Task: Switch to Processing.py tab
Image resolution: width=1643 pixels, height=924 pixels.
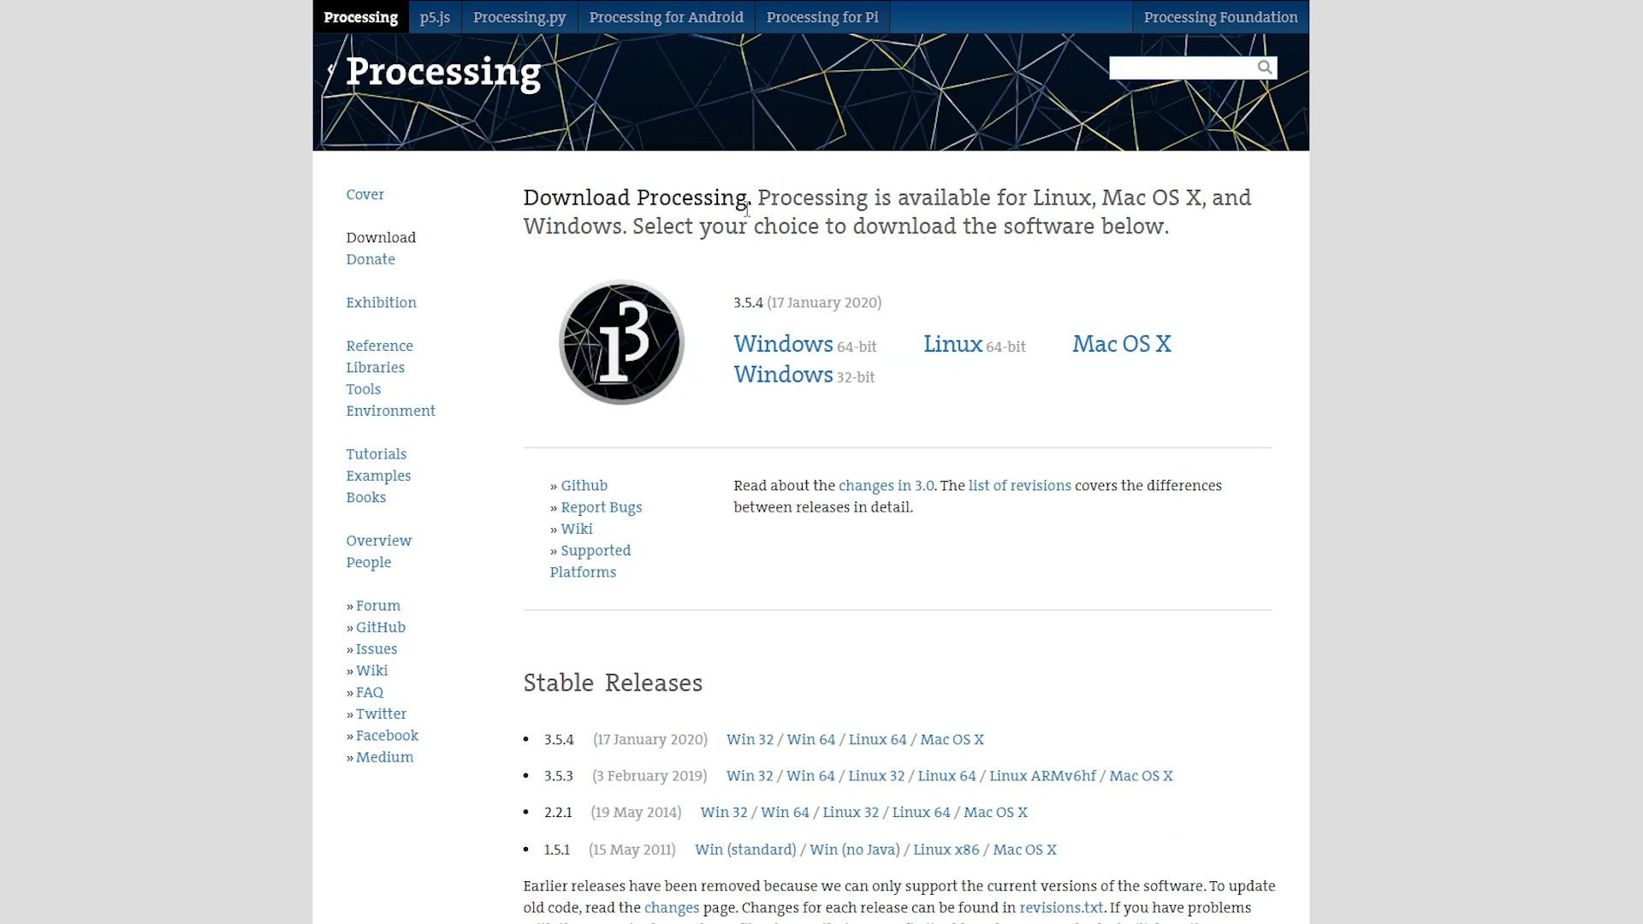Action: coord(519,17)
